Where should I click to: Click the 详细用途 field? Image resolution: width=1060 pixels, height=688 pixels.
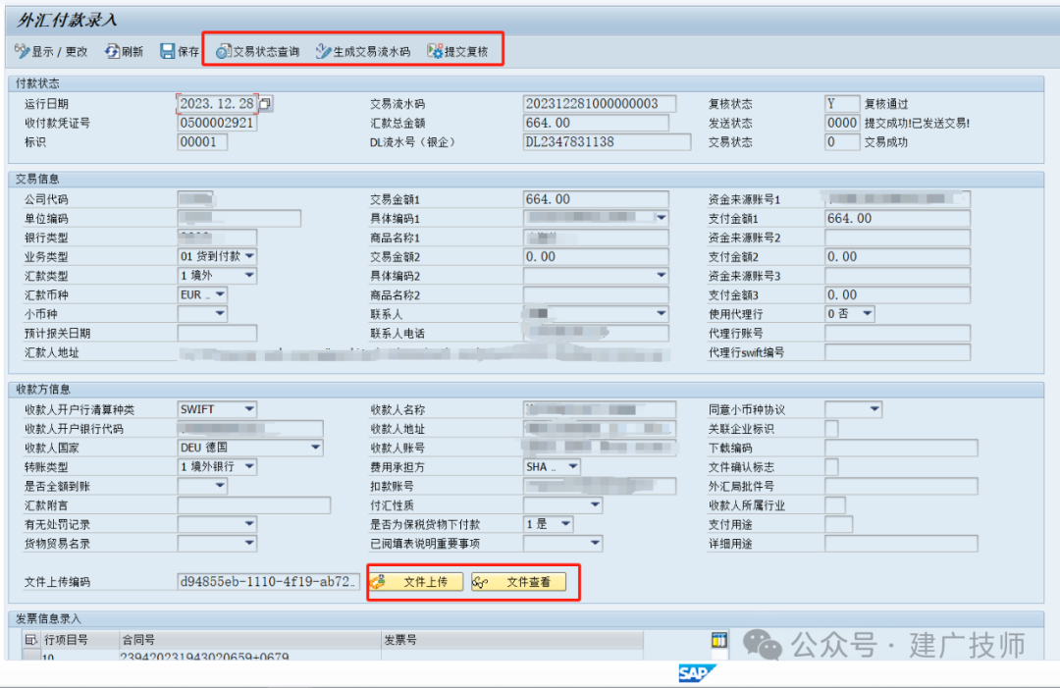click(x=901, y=544)
